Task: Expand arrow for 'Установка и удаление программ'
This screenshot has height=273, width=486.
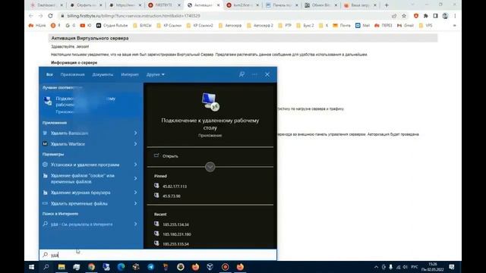Action: [x=135, y=165]
